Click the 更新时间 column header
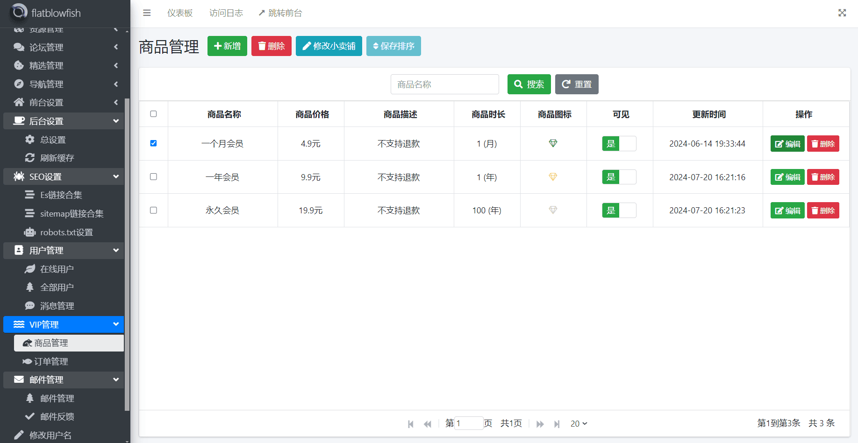Screen dimensions: 858x443 pyautogui.click(x=709, y=114)
